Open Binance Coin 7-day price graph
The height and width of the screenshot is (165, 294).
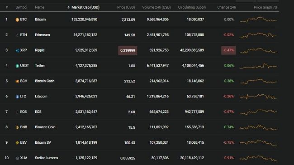pyautogui.click(x=258, y=127)
